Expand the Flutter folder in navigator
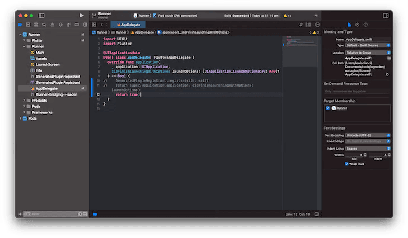The image size is (408, 238). click(25, 40)
